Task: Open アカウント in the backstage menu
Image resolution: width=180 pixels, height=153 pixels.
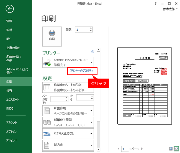Action: pyautogui.click(x=11, y=123)
